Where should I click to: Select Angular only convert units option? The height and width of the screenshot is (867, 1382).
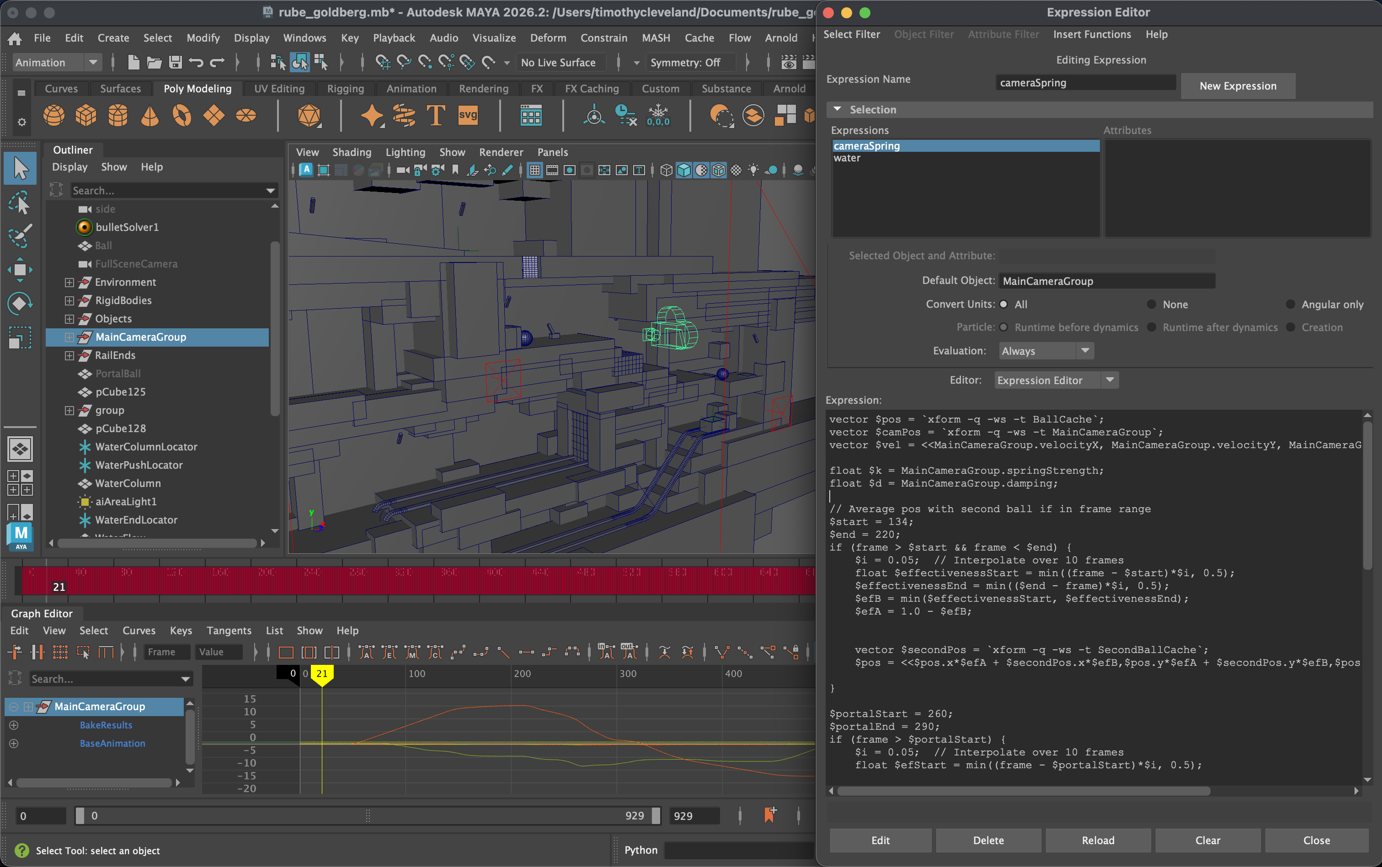(x=1290, y=305)
